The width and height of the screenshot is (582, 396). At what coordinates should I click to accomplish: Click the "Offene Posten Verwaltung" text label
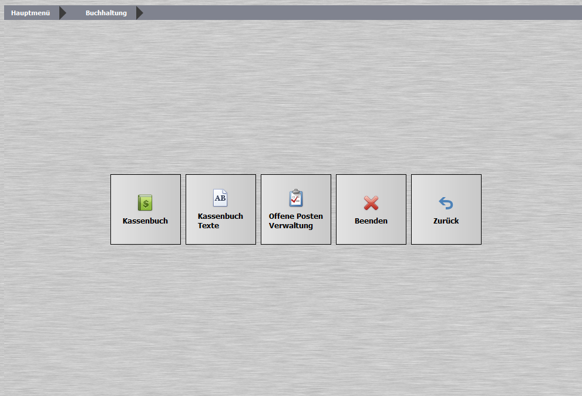(x=295, y=221)
